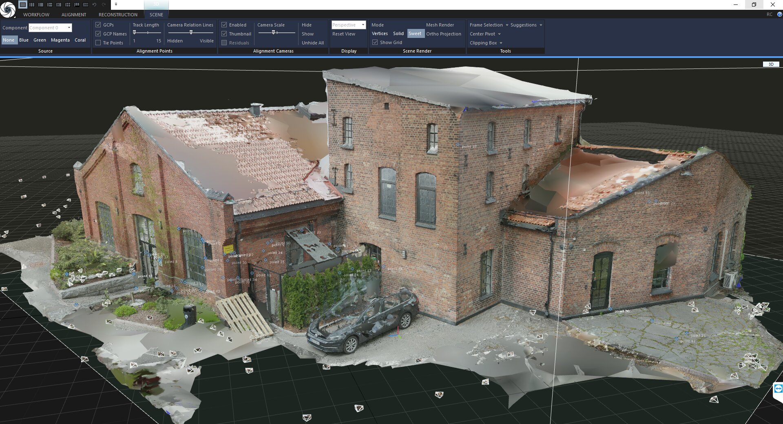
Task: Redo the last undone action
Action: (104, 4)
